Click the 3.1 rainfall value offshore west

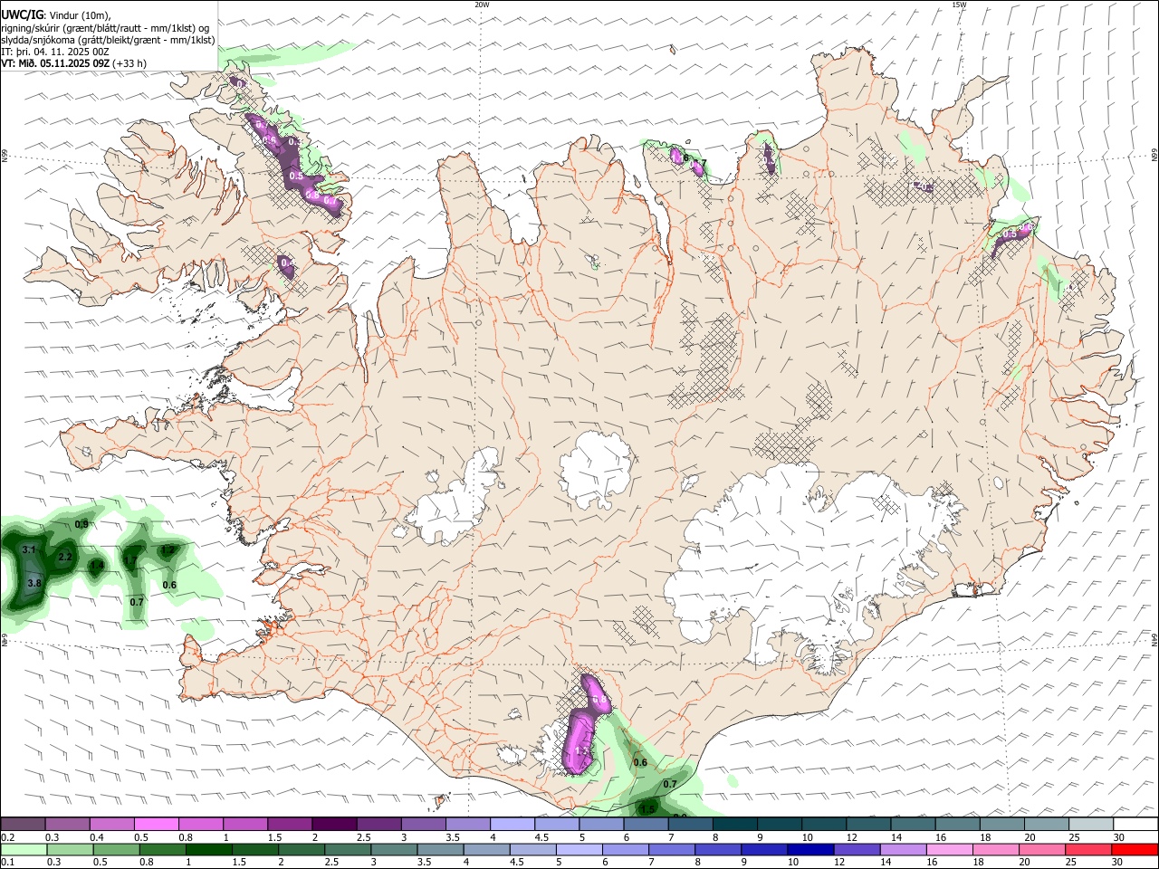[x=28, y=549]
